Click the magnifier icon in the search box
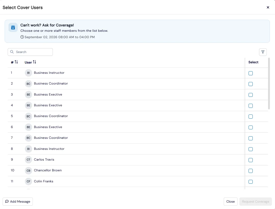Viewport: 275px width, 209px height. tap(12, 52)
